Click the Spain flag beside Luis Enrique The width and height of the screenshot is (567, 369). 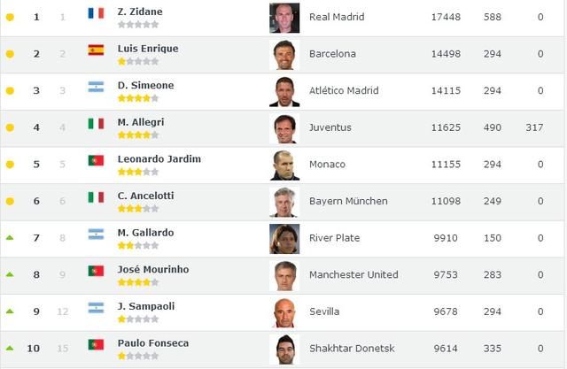pos(96,50)
